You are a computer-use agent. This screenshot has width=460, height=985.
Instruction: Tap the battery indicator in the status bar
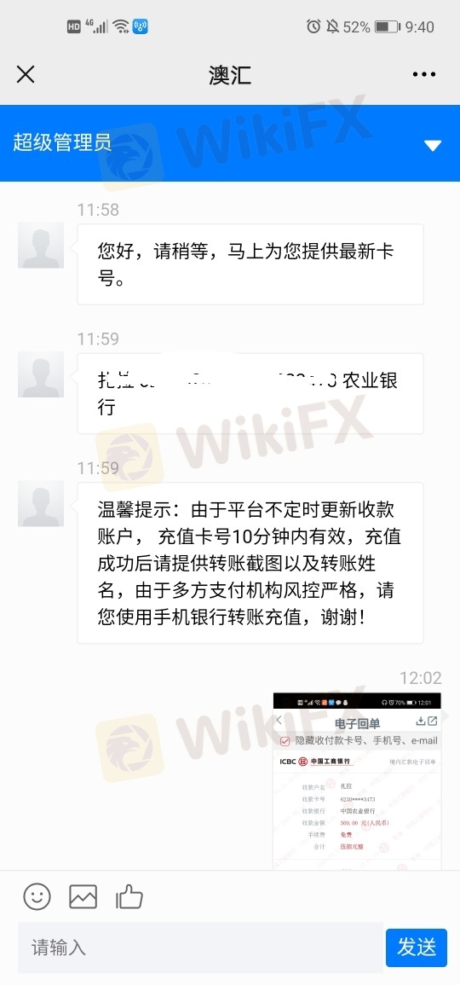tap(388, 27)
